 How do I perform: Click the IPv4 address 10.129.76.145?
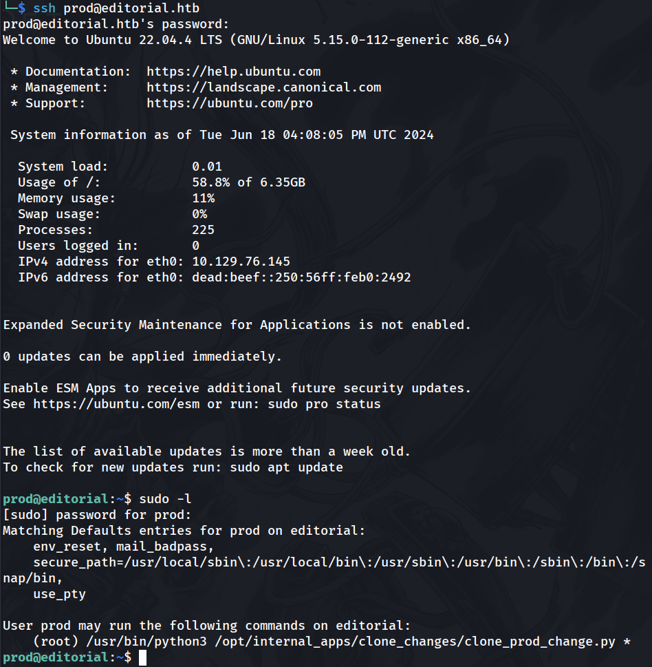tap(241, 262)
